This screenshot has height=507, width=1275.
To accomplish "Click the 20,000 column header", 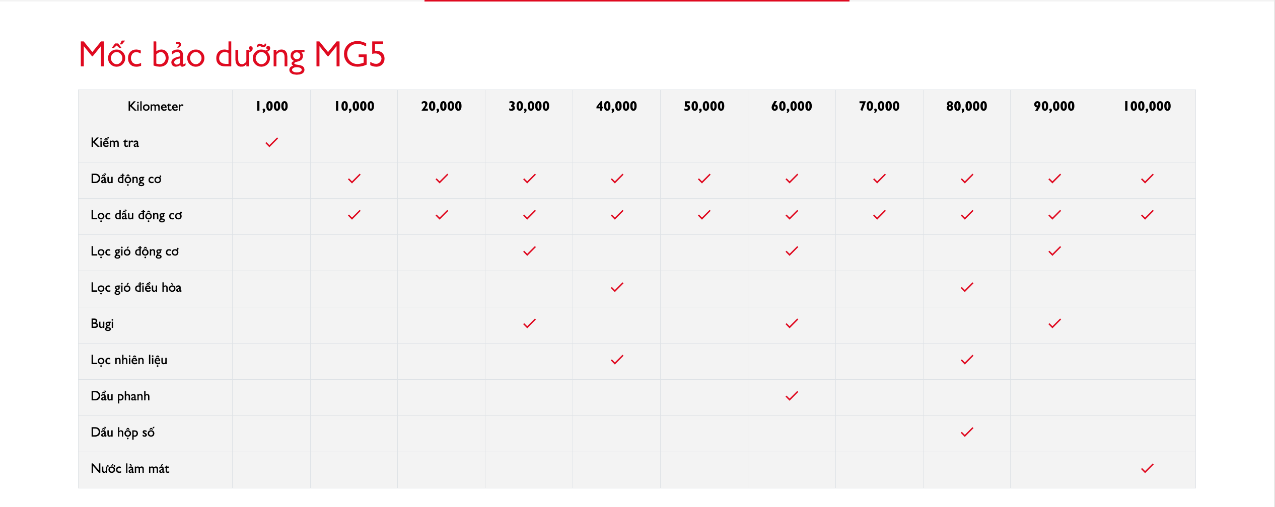I will point(441,107).
